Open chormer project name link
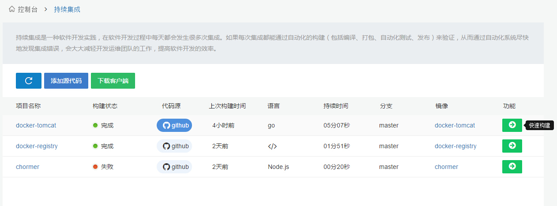 click(x=27, y=167)
